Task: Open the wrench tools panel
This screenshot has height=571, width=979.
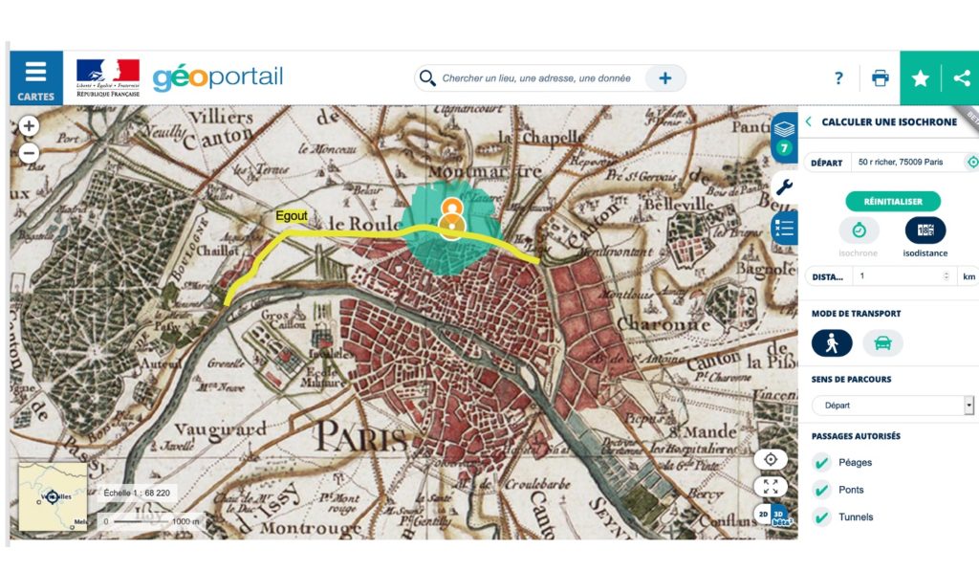Action: coord(784,187)
